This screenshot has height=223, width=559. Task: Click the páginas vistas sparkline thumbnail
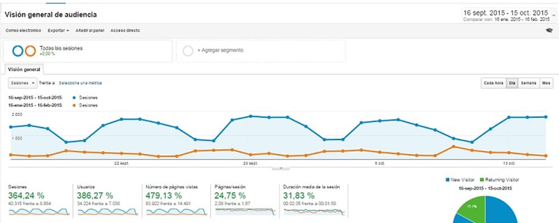pos(177,212)
